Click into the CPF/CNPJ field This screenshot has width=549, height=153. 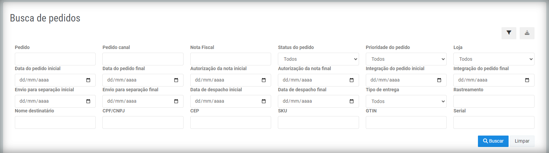[143, 122]
